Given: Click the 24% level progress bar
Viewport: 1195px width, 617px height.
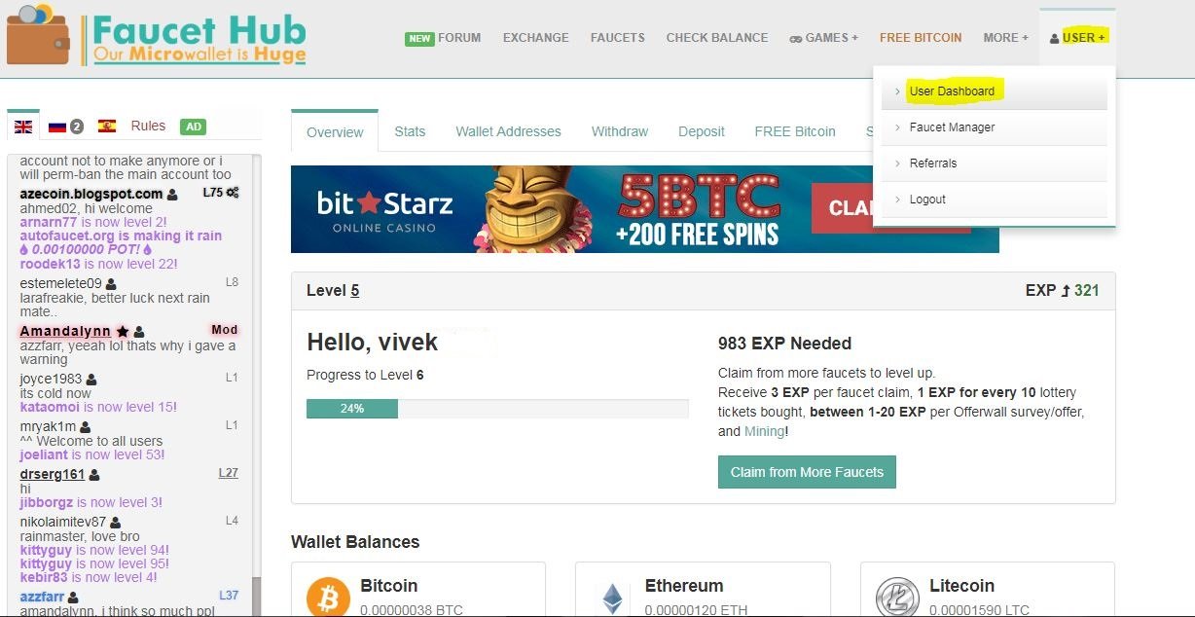Looking at the screenshot, I should click(x=497, y=409).
